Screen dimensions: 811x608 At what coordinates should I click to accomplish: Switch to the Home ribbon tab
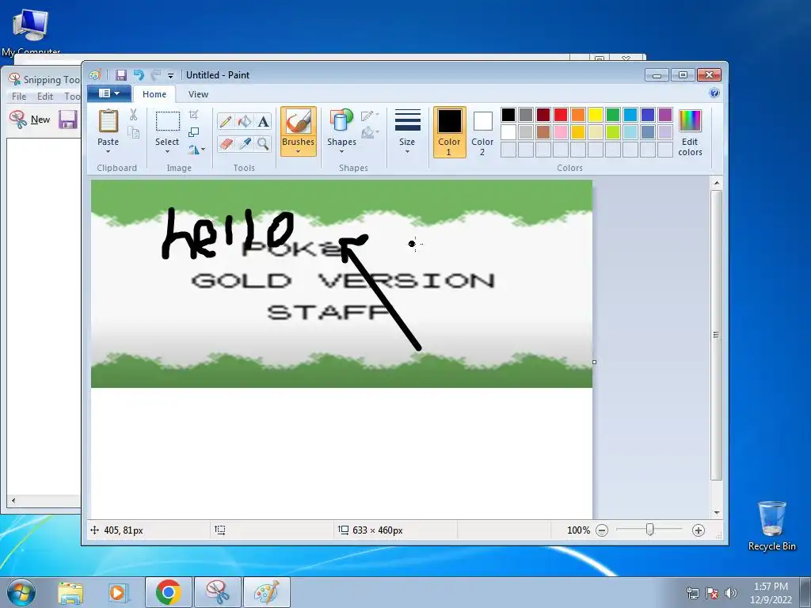click(154, 94)
